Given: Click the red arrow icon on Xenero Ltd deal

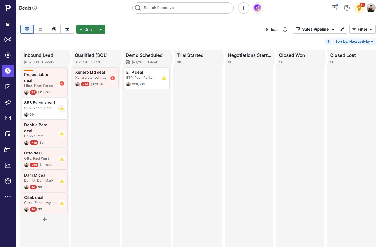Looking at the screenshot, I should point(113,78).
